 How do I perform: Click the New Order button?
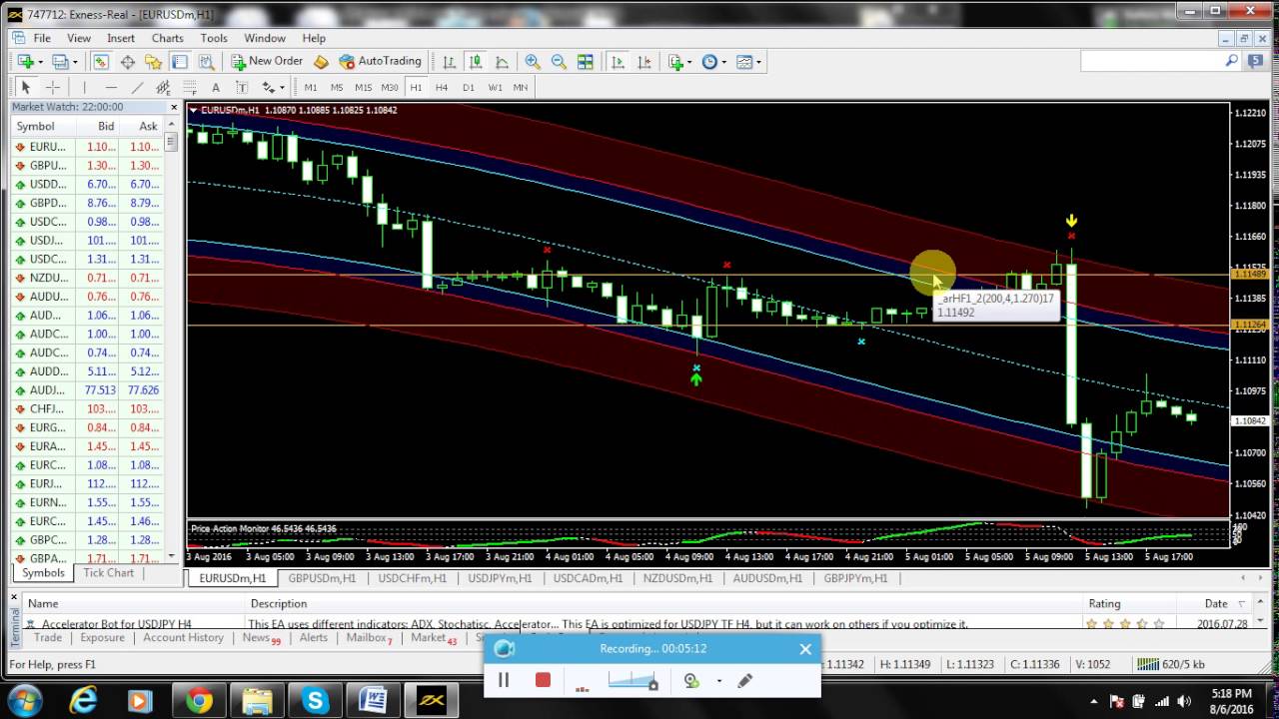point(267,61)
